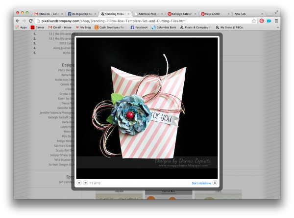
Task: Open the Facebook bookmark
Action: coord(139,27)
